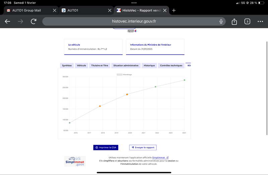Click the forward navigation arrow
This screenshot has height=175, width=268.
click(20, 21)
